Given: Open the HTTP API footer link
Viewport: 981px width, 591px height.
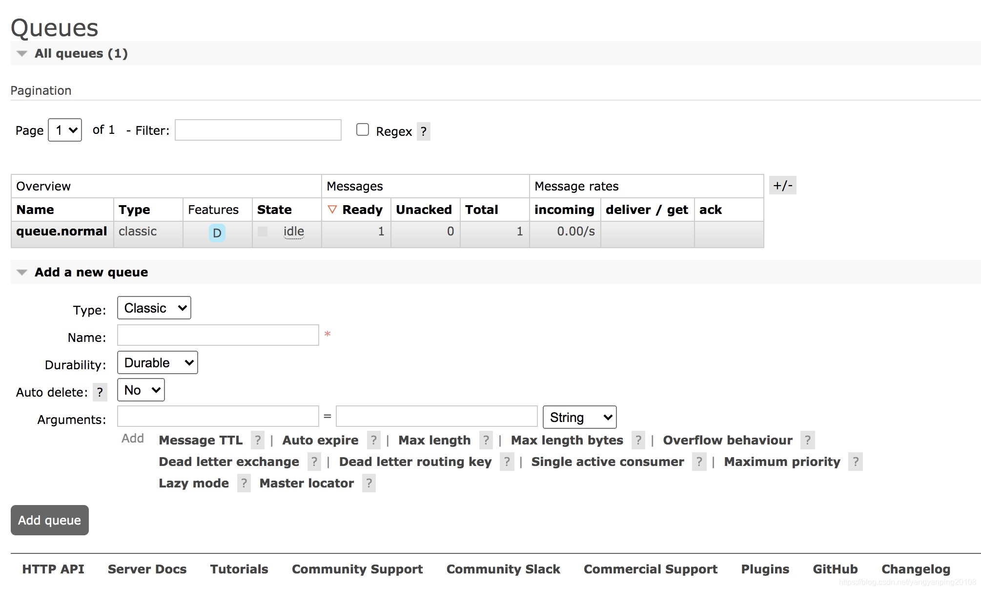Looking at the screenshot, I should pos(53,569).
